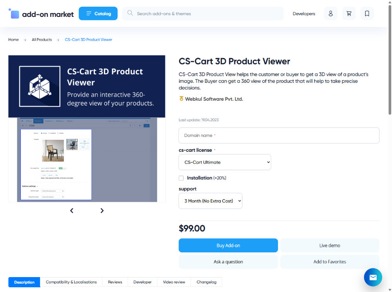Expand the cs-cart license dropdown
Viewport: 392px width, 292px height.
(225, 162)
